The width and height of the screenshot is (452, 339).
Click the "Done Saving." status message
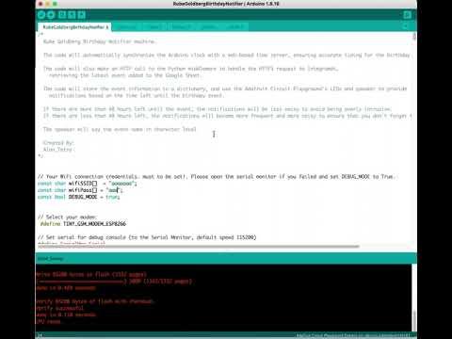[x=50, y=259]
